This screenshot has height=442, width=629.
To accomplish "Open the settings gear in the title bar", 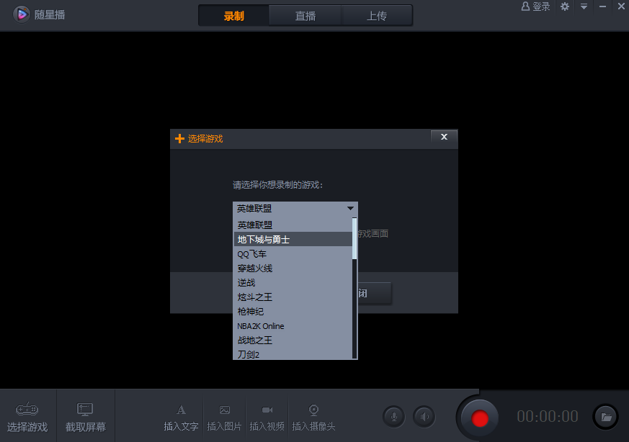I will (x=565, y=6).
